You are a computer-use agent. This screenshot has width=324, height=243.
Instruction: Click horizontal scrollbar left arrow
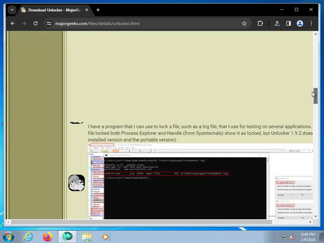pos(8,222)
